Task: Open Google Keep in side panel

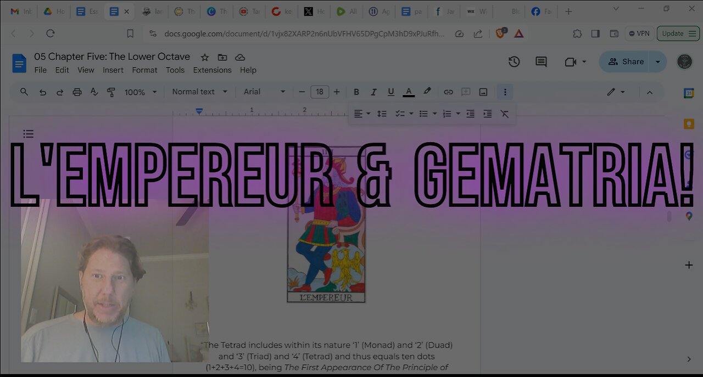Action: (x=689, y=124)
